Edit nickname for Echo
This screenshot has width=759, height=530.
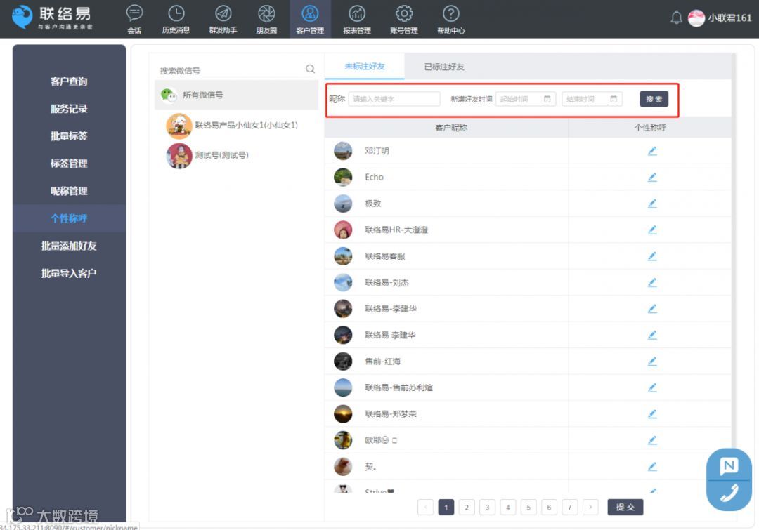tap(652, 177)
